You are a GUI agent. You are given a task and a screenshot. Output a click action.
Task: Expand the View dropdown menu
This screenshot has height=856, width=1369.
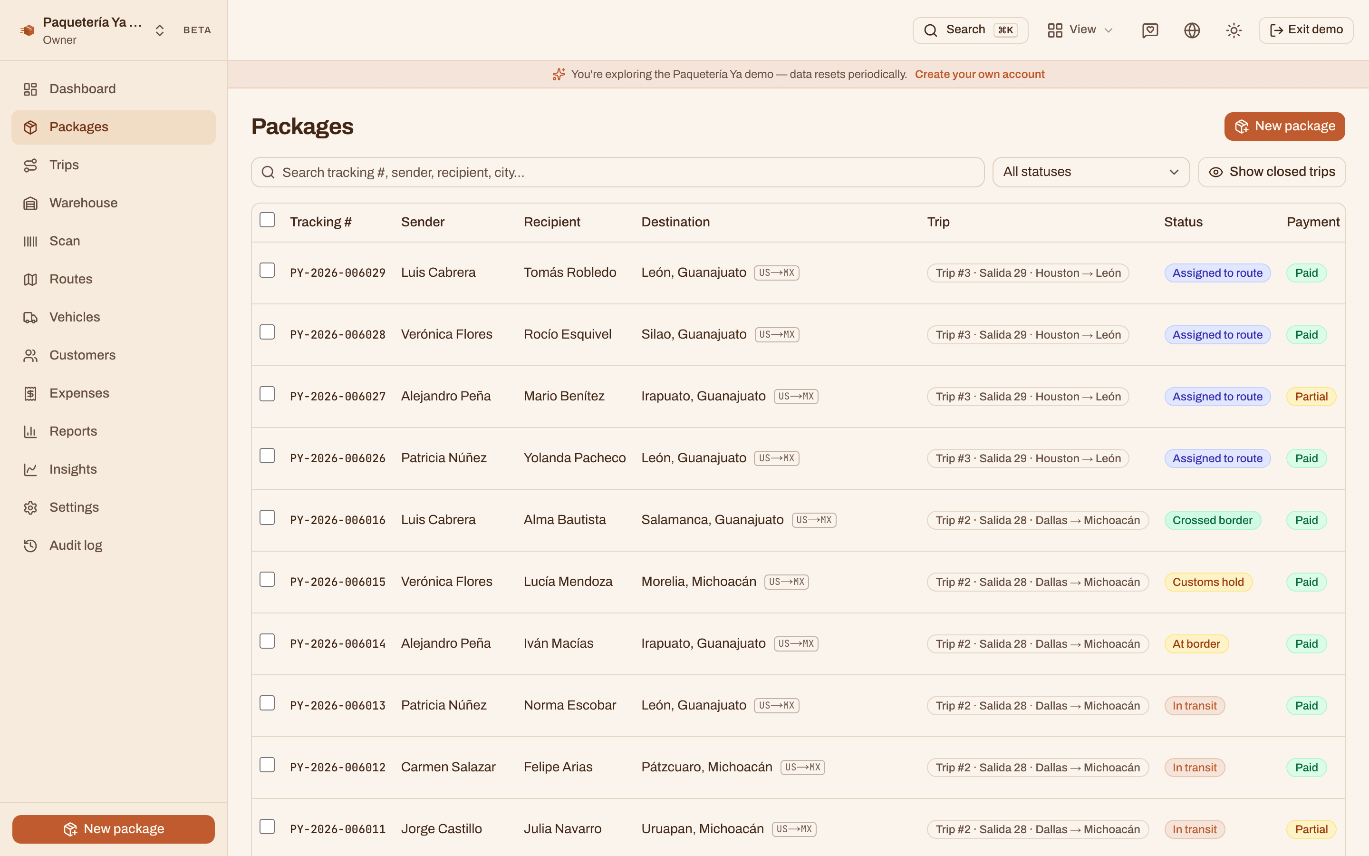pyautogui.click(x=1080, y=30)
